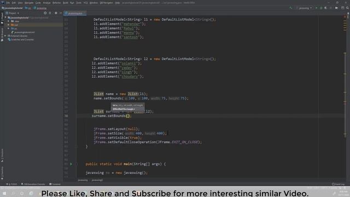
Task: Click the Search Everywhere magnifier icon
Action: (x=348, y=8)
